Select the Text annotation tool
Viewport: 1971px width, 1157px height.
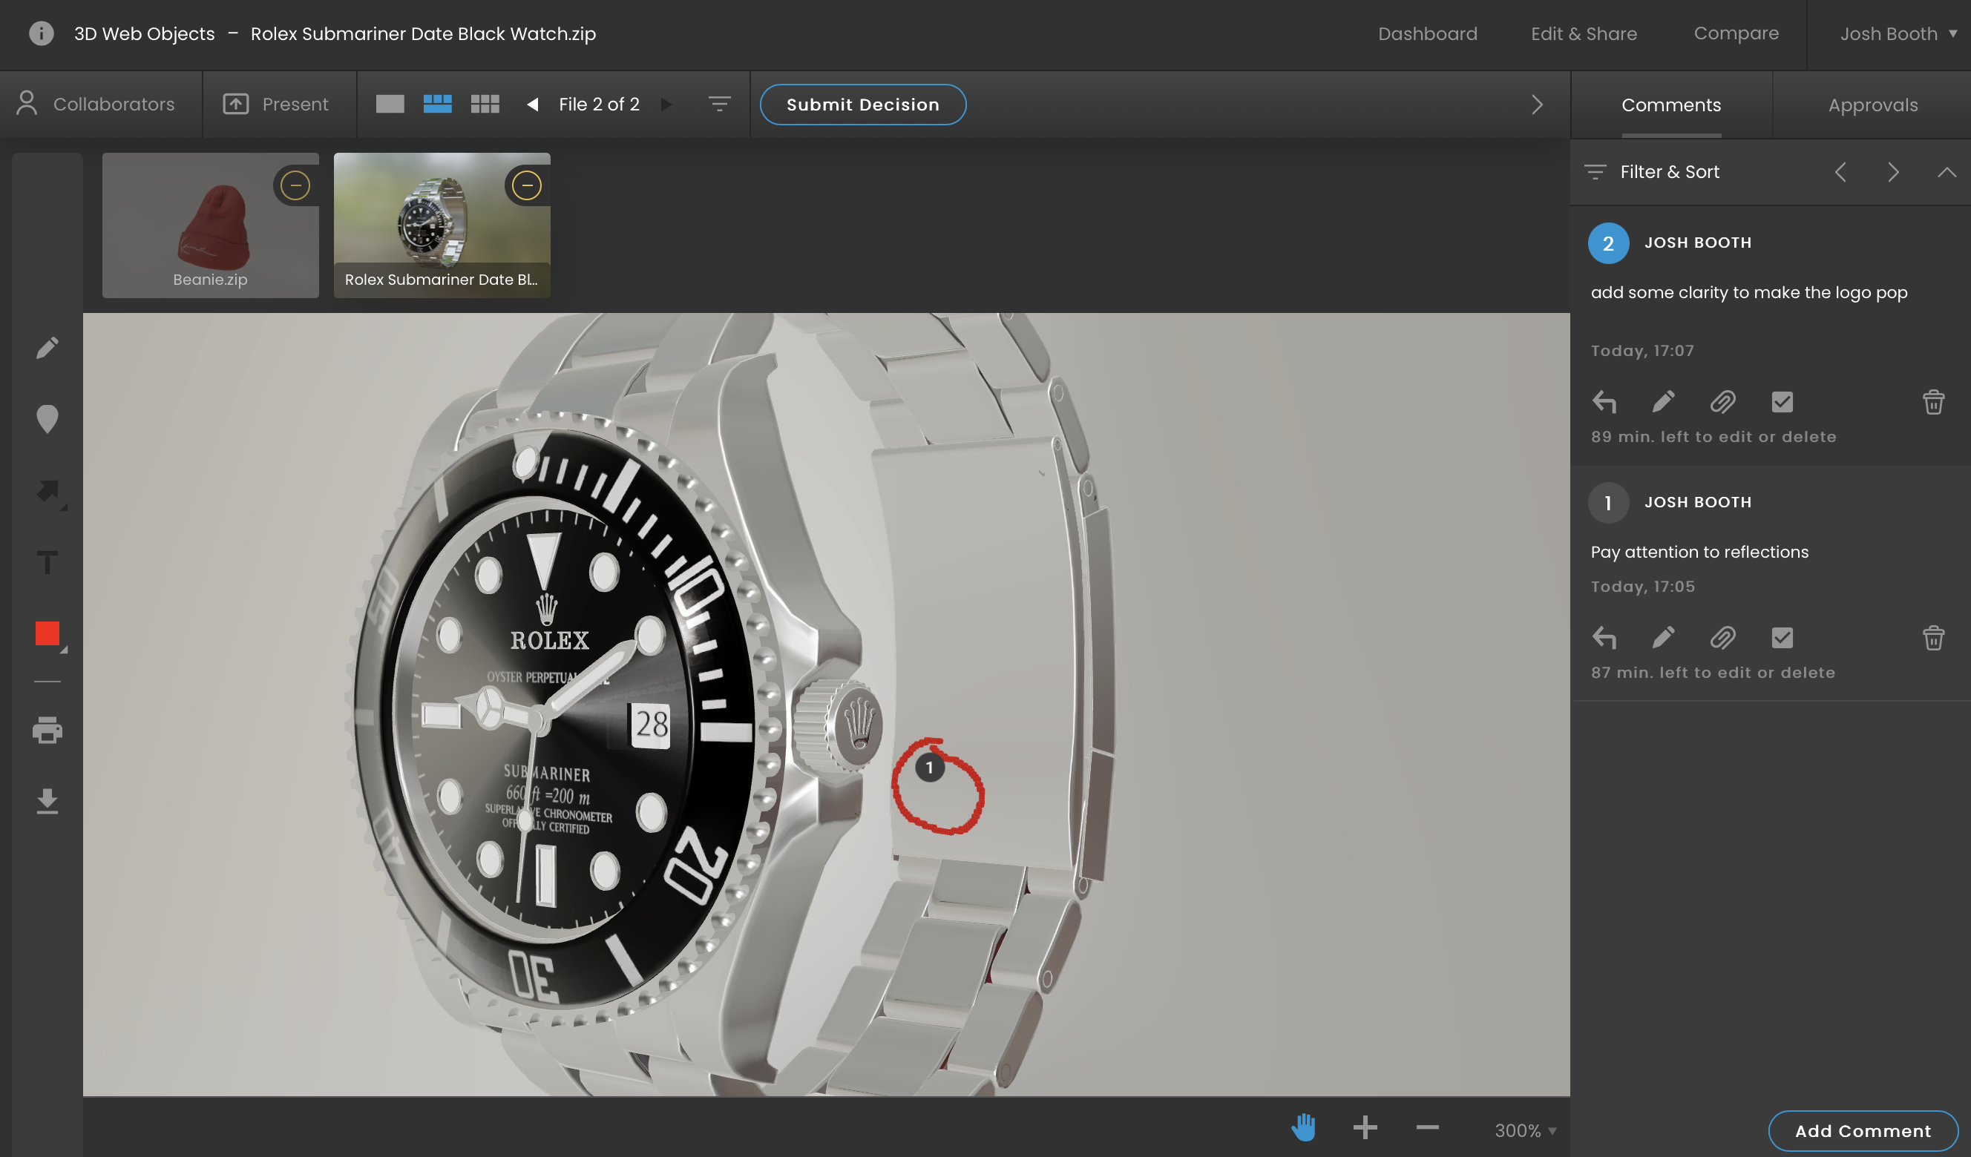(x=47, y=562)
